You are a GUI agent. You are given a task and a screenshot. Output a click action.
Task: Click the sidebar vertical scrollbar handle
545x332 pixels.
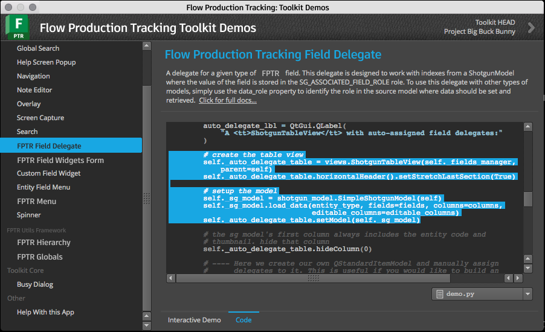pyautogui.click(x=147, y=198)
